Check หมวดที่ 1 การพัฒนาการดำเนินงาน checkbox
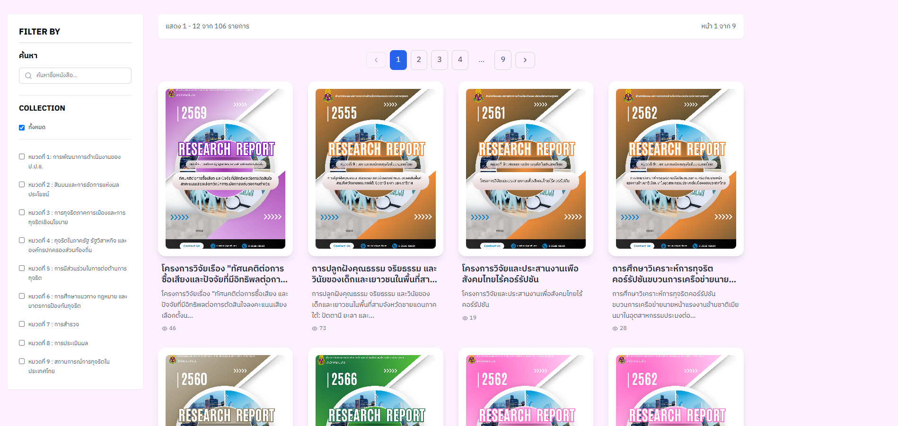Image resolution: width=898 pixels, height=426 pixels. [22, 156]
